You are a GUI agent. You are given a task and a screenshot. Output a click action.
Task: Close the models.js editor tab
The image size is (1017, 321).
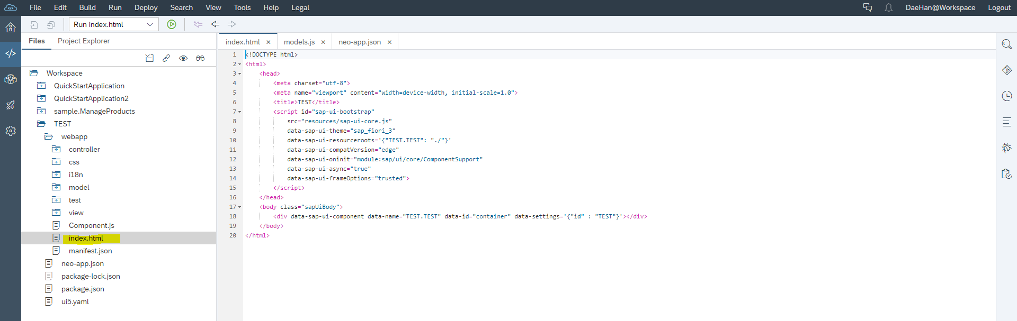(x=323, y=42)
